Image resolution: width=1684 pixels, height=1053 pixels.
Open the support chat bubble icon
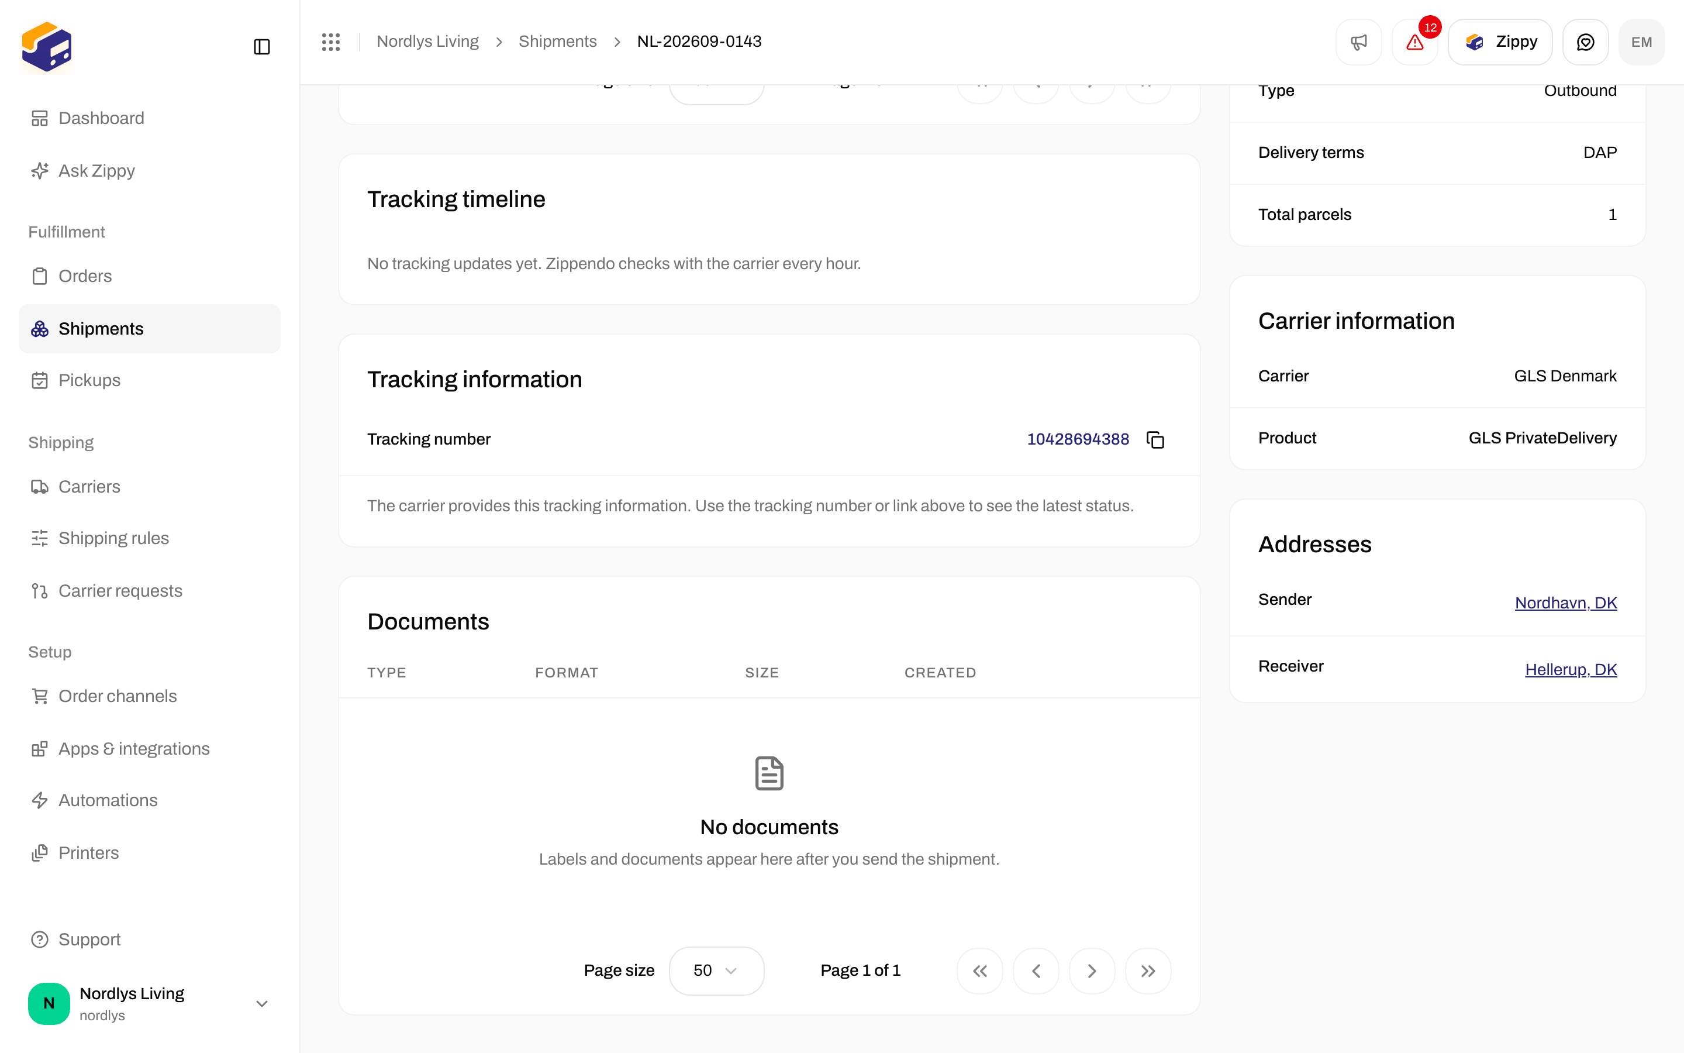(1585, 42)
